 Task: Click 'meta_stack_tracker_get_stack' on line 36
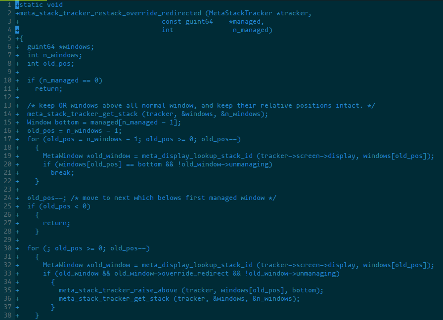pos(114,299)
